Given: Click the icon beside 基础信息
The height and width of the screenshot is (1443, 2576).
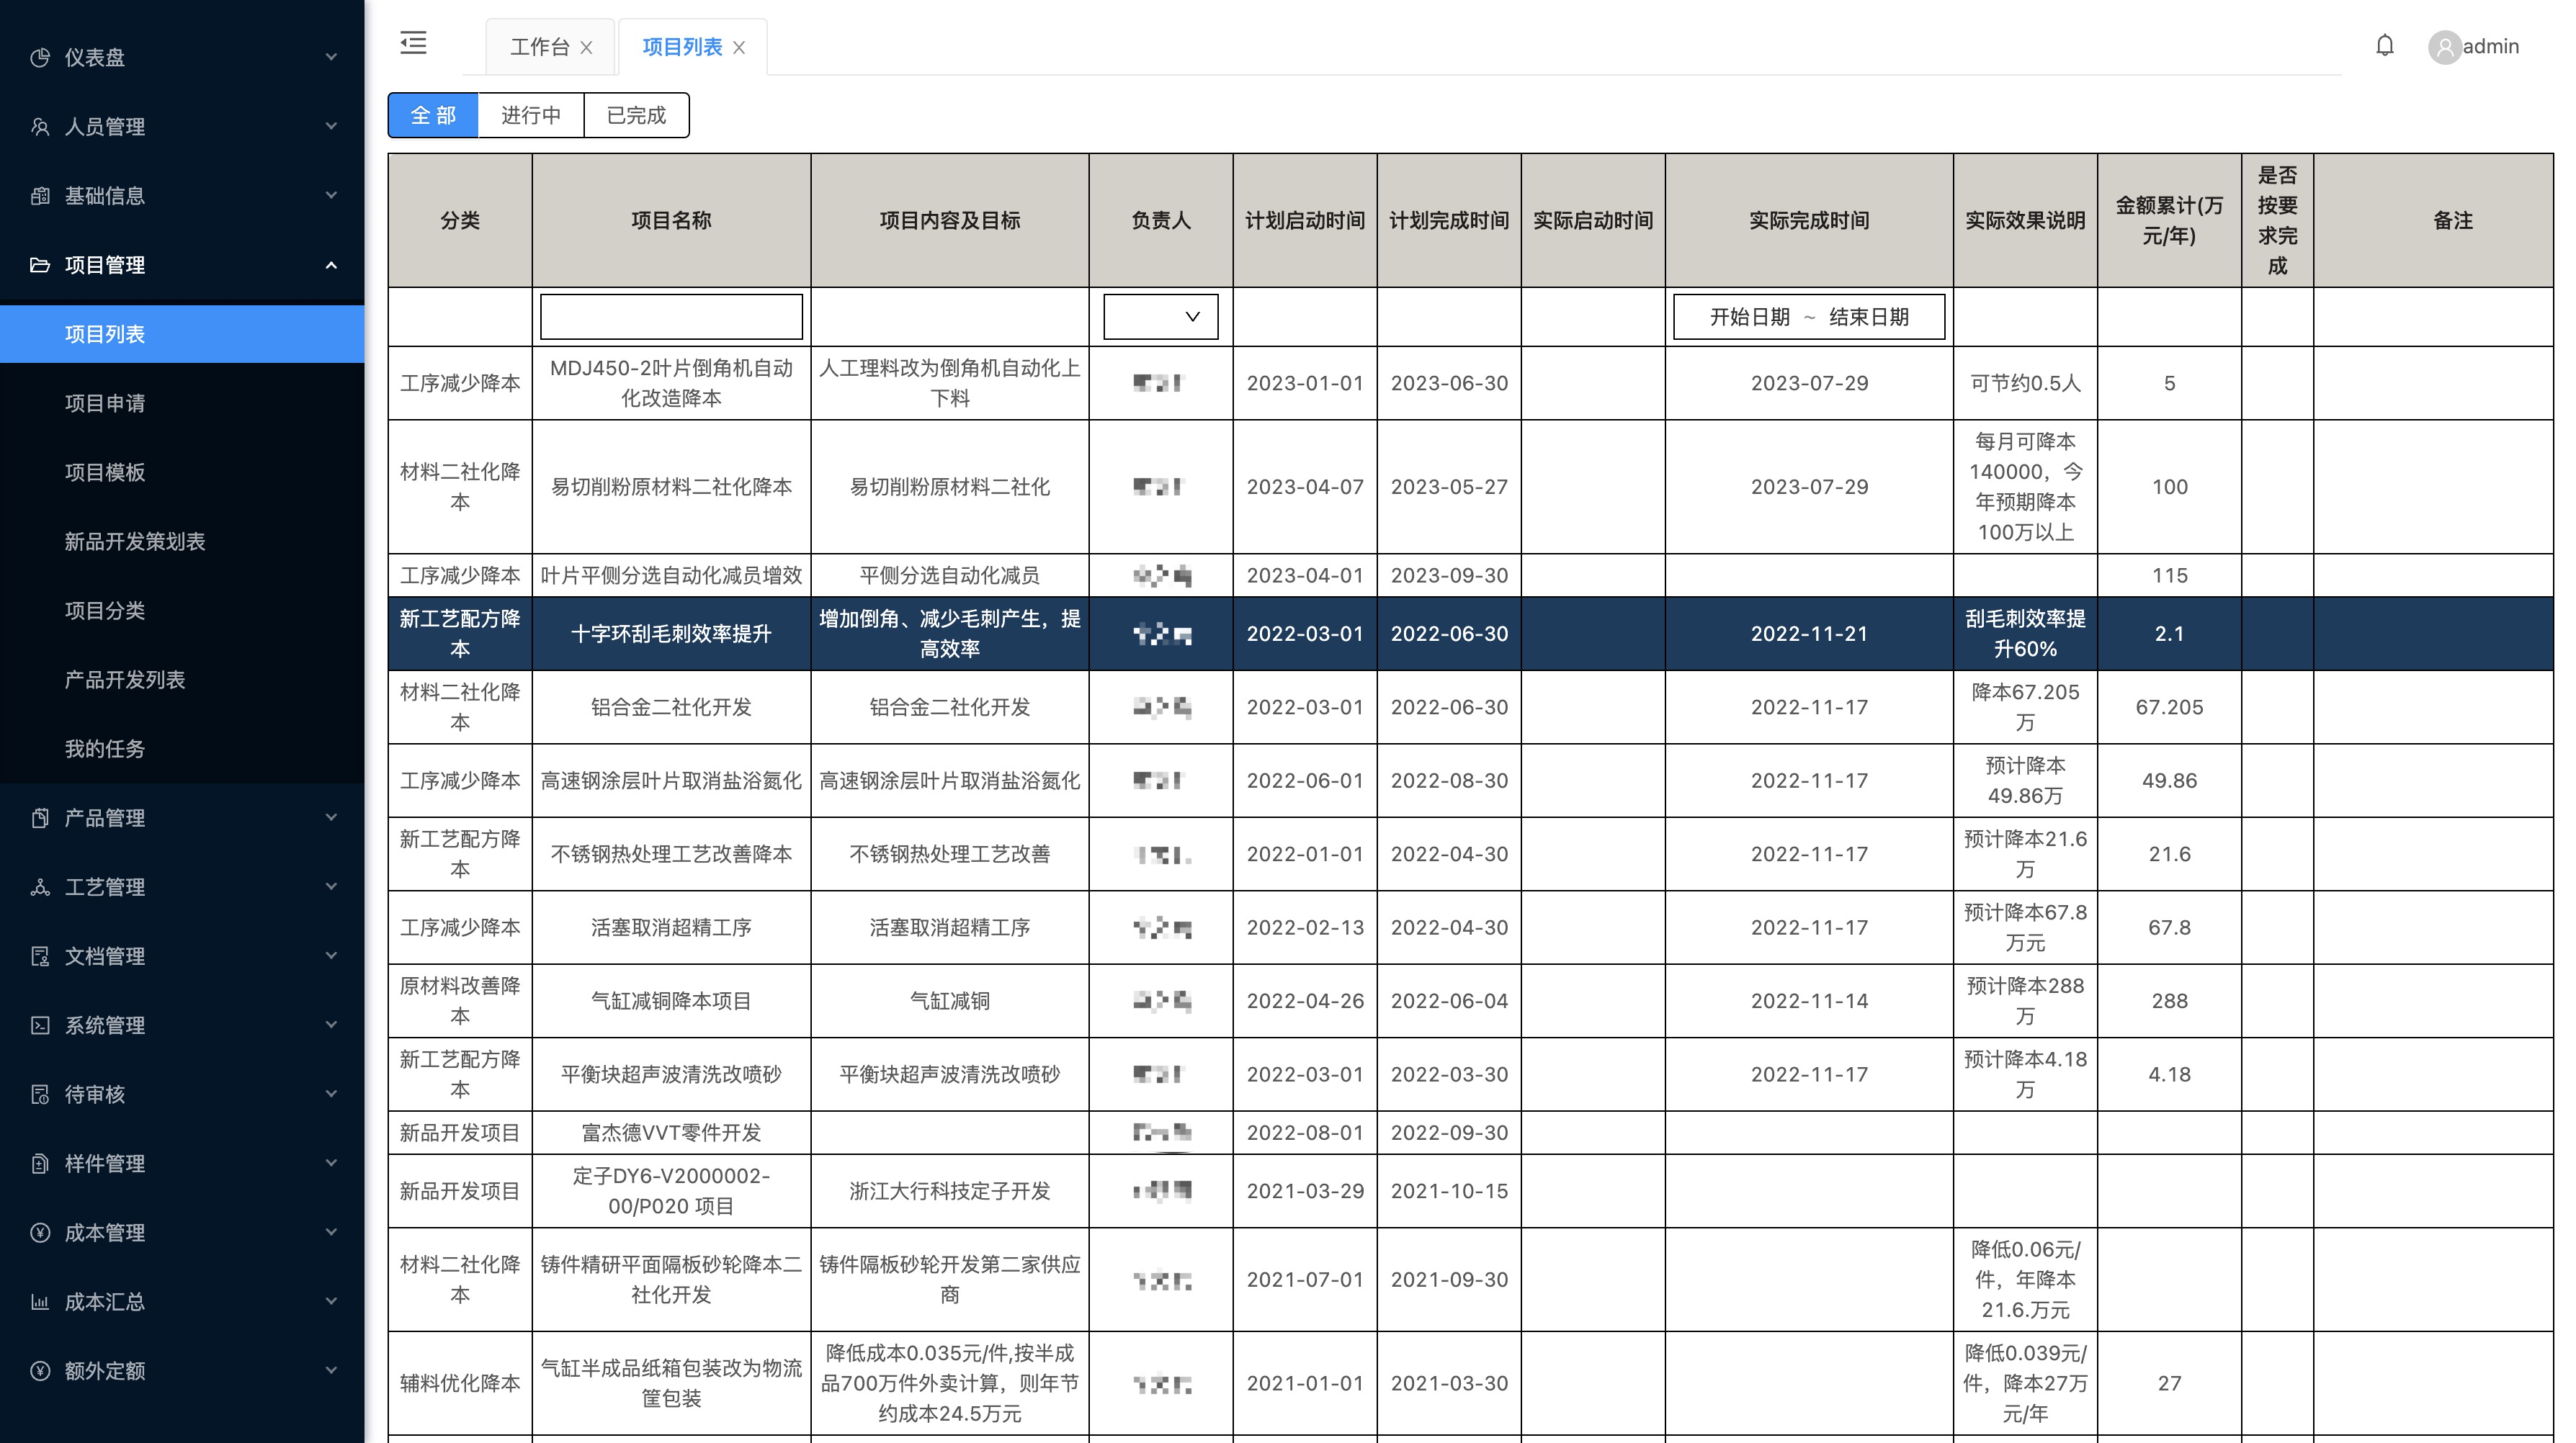Looking at the screenshot, I should (40, 196).
